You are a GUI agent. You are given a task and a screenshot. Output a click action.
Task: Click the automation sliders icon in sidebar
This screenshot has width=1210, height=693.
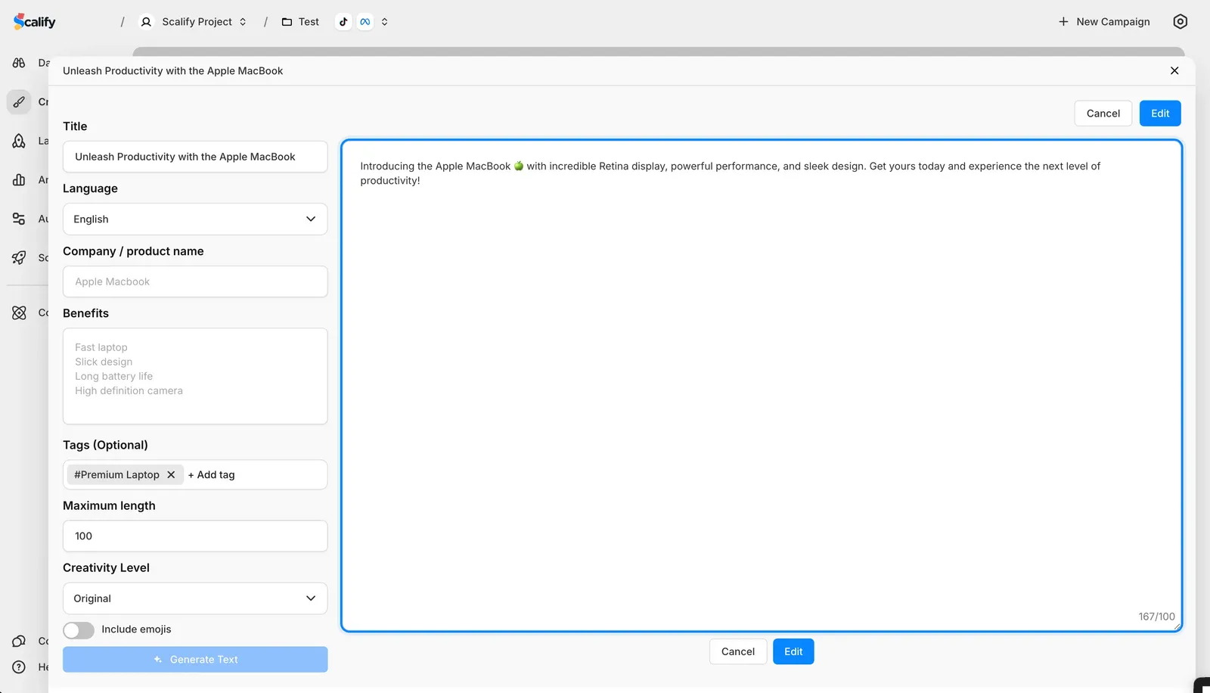[19, 219]
